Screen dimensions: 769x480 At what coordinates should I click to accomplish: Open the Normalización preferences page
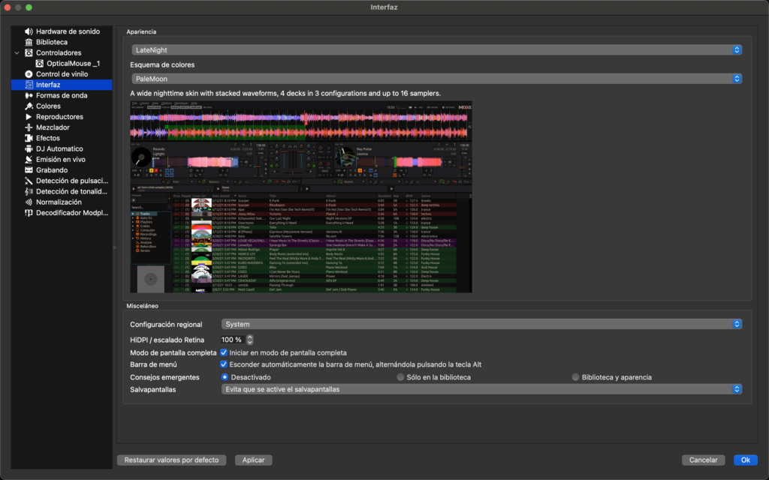point(59,202)
